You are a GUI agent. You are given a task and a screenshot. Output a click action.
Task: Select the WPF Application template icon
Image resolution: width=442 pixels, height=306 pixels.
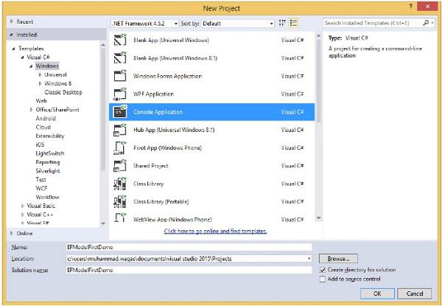(120, 94)
